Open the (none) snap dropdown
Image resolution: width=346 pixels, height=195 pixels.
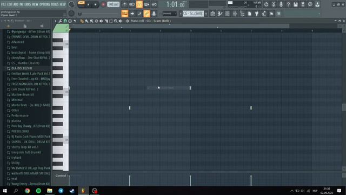pos(169,14)
